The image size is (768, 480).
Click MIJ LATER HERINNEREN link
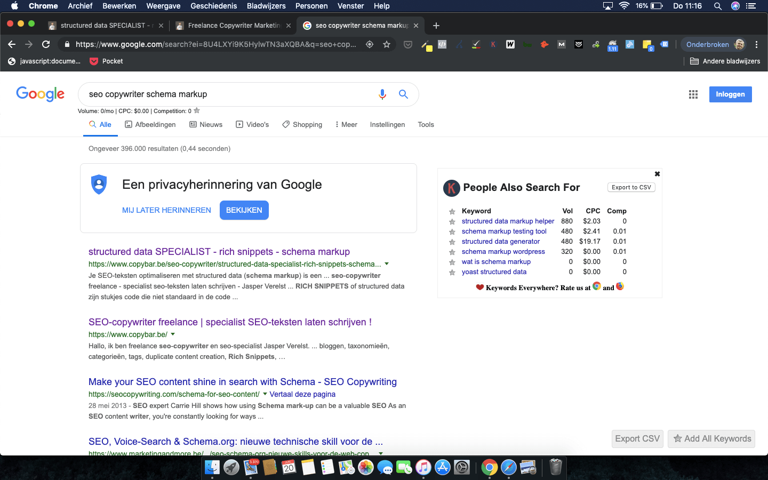point(166,210)
